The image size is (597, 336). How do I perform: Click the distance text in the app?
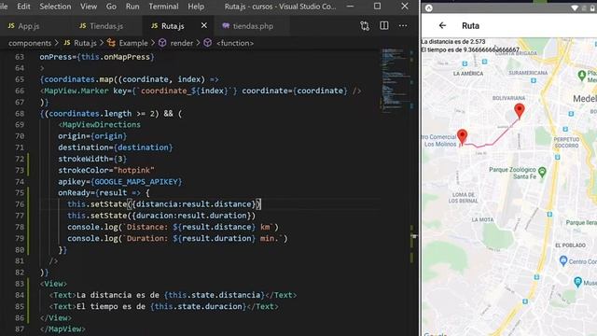[453, 41]
